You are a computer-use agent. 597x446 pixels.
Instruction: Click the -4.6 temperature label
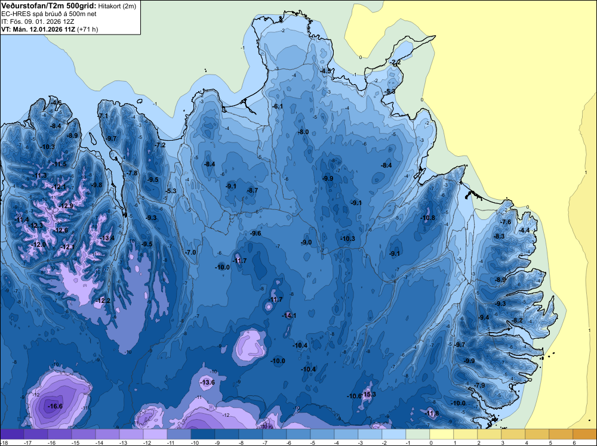(x=56, y=103)
